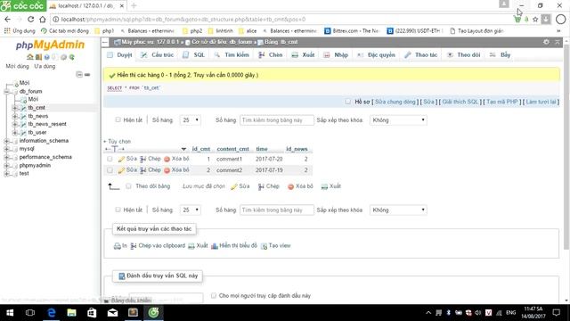The width and height of the screenshot is (570, 321).
Task: Open navigation panel settings gear icon
Action: (63, 57)
